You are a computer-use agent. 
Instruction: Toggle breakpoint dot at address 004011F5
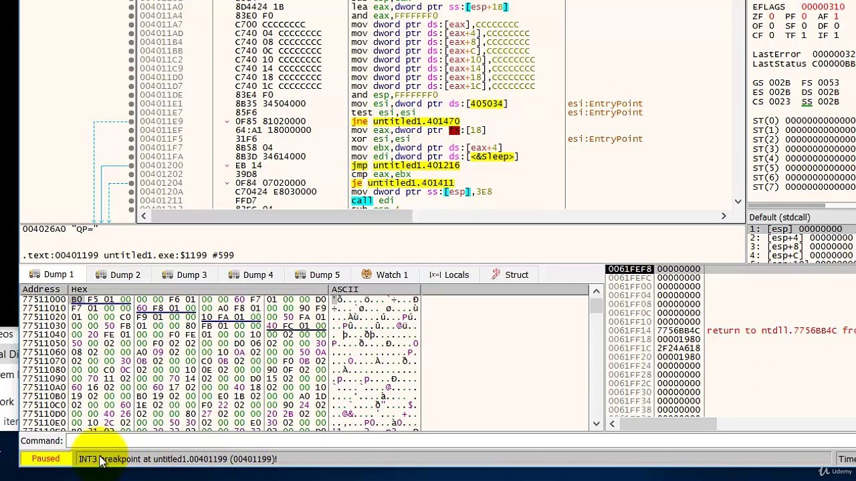click(131, 139)
